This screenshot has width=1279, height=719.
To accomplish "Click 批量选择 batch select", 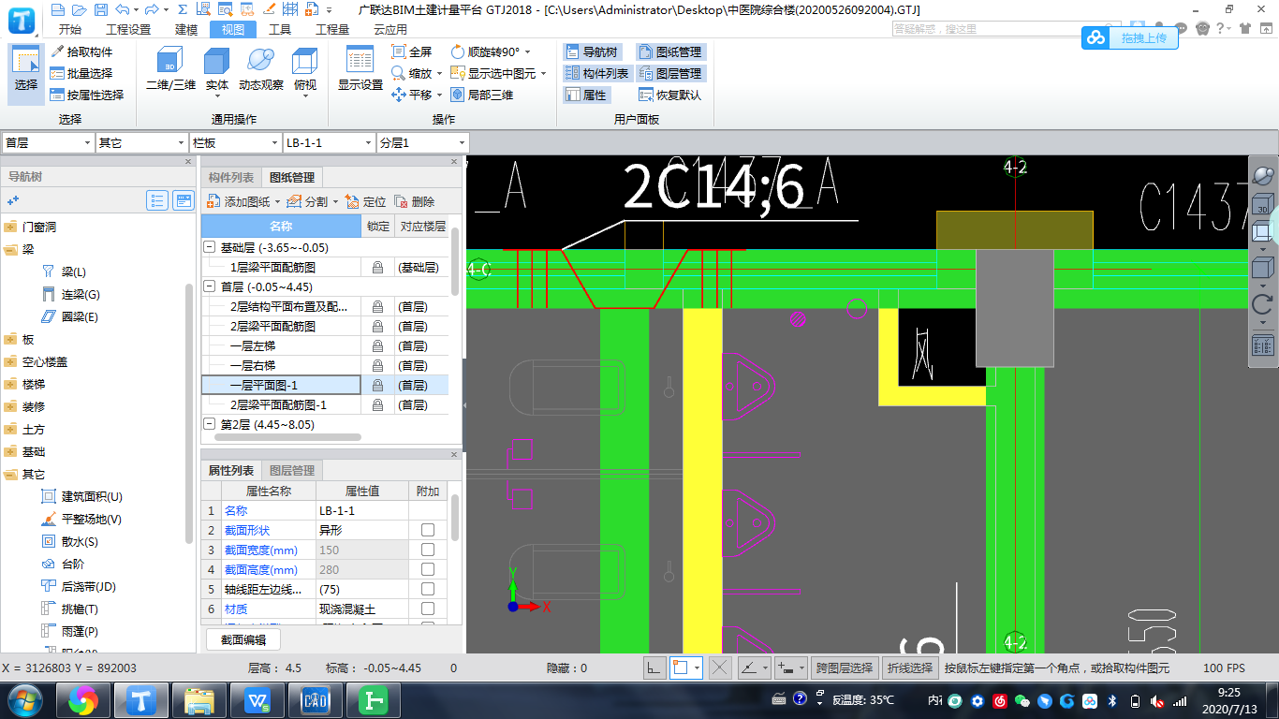I will pos(81,73).
